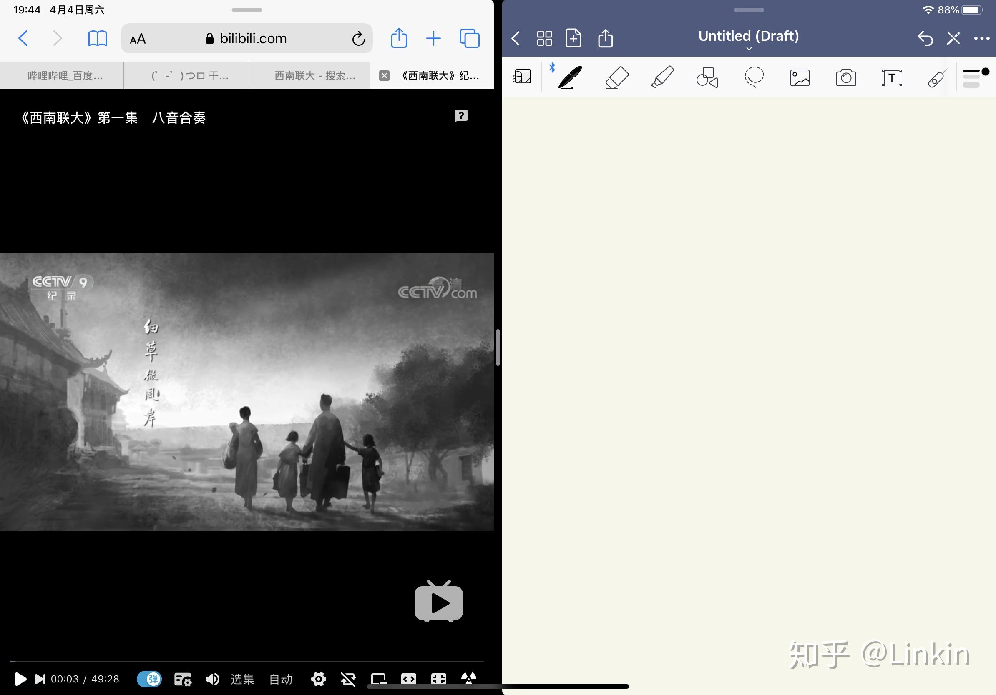
Task: Open Safari share sheet
Action: [x=399, y=38]
